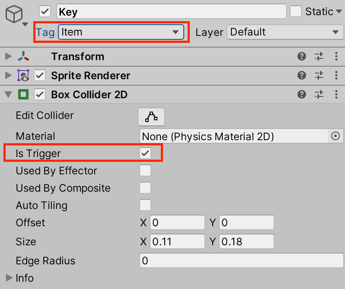Collapse the Box Collider 2D header
Viewport: 345px width, 289px height.
tap(8, 94)
